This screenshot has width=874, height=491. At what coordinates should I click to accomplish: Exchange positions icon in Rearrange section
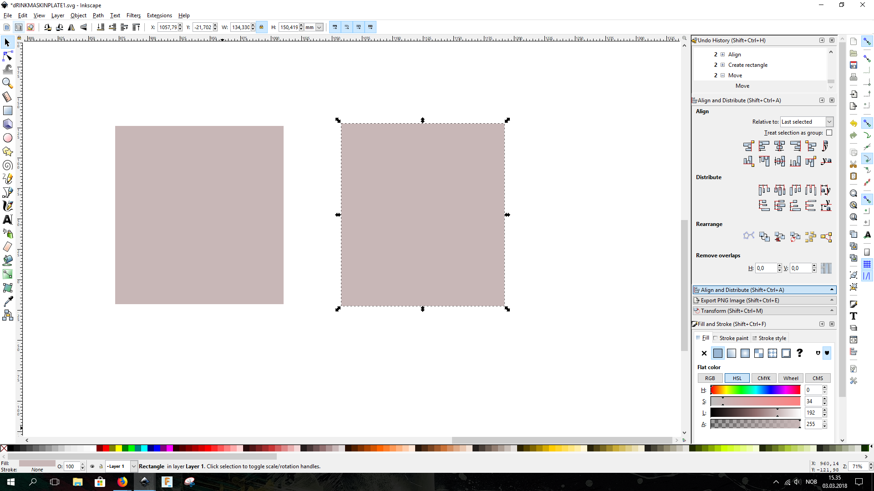tap(764, 236)
